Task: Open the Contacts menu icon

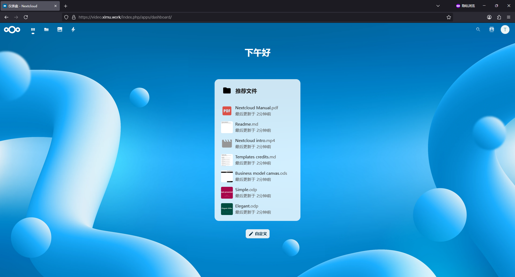Action: [x=491, y=30]
